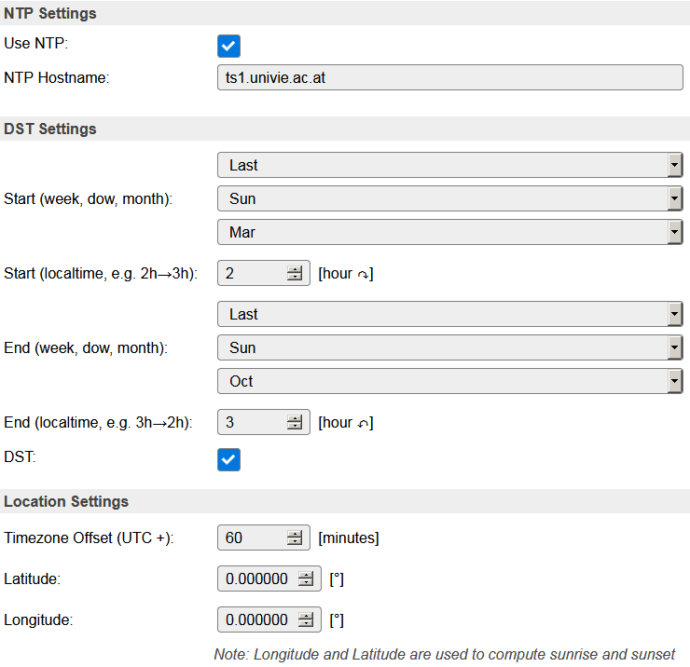Disable the DST checkbox
The width and height of the screenshot is (690, 667).
coord(228,459)
